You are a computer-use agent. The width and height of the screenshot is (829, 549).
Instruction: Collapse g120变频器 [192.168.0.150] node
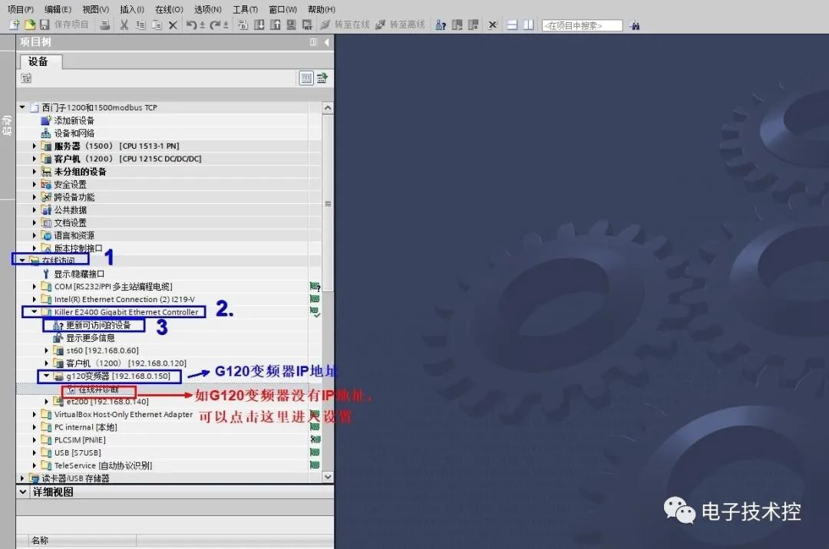(47, 376)
